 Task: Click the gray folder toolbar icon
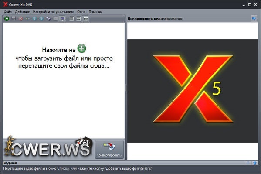click(55, 19)
